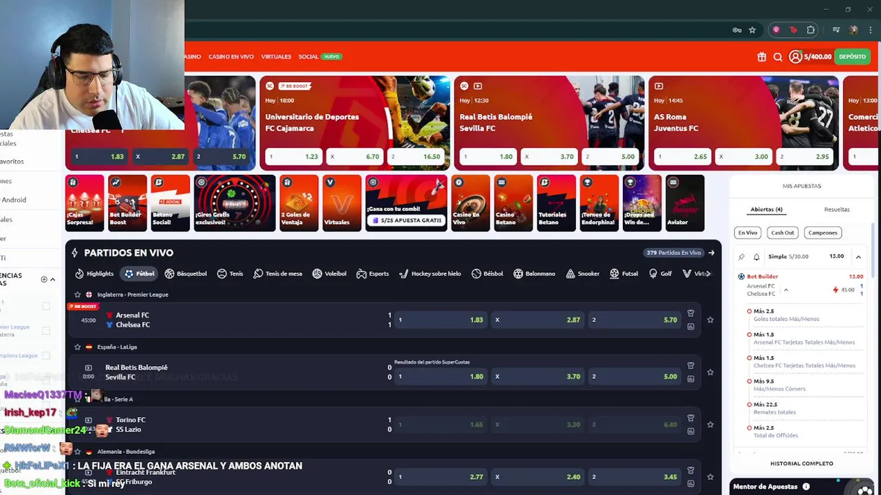Bet on Sevilla win at 5.00
881x495 pixels.
pos(635,376)
